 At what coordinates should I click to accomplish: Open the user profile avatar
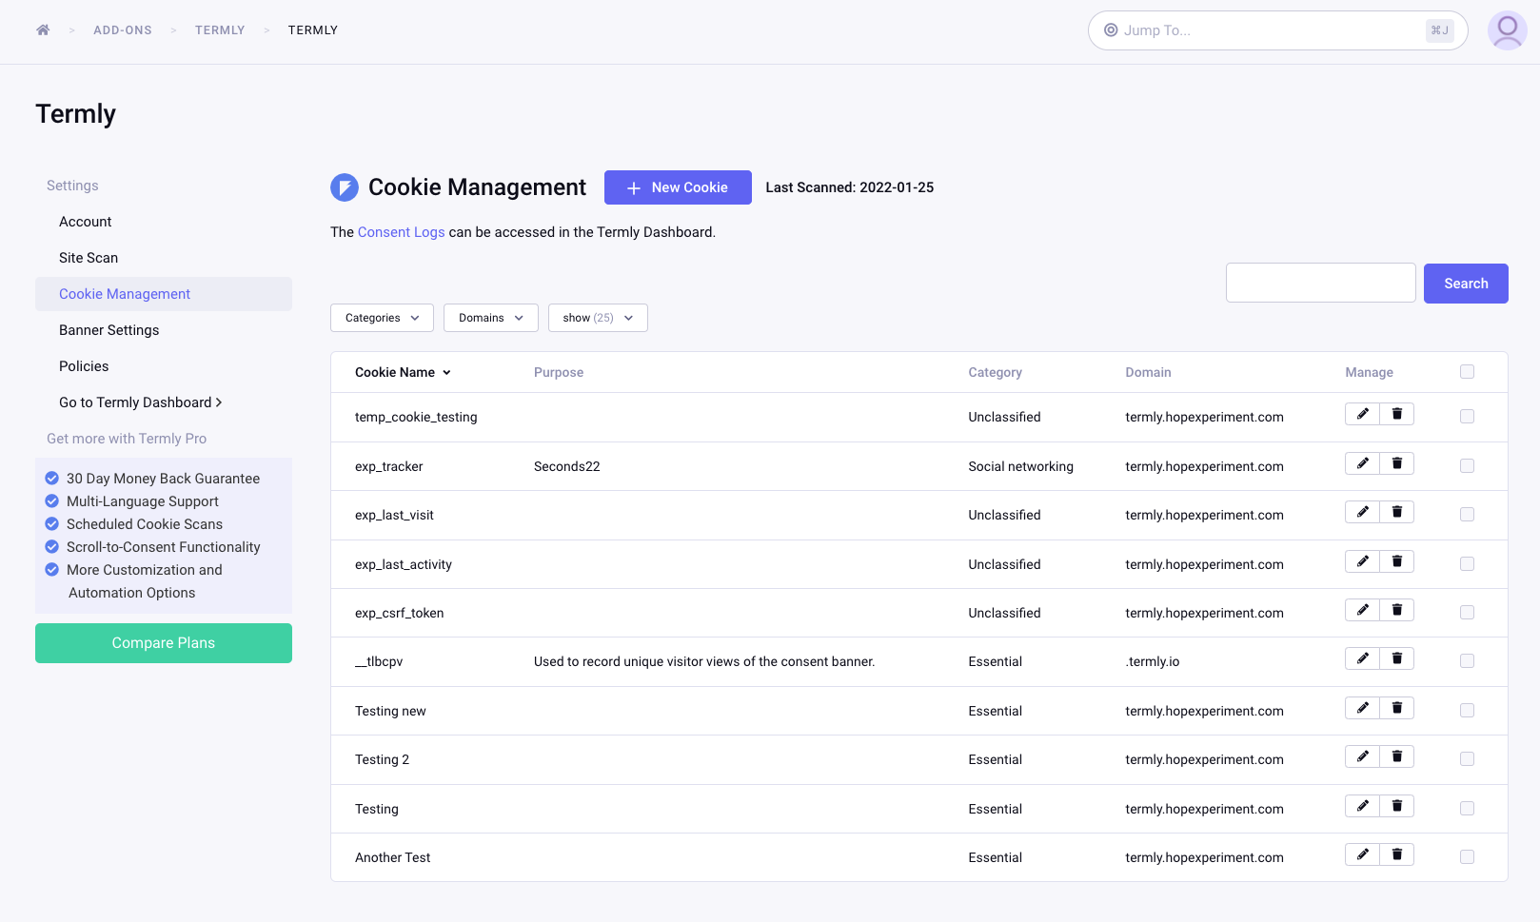[x=1508, y=30]
